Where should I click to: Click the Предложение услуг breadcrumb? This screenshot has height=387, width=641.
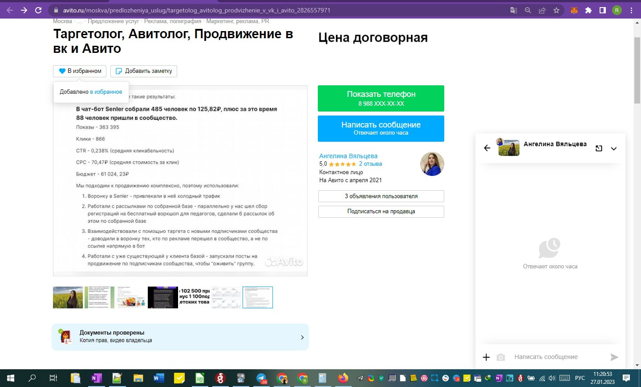pyautogui.click(x=114, y=21)
